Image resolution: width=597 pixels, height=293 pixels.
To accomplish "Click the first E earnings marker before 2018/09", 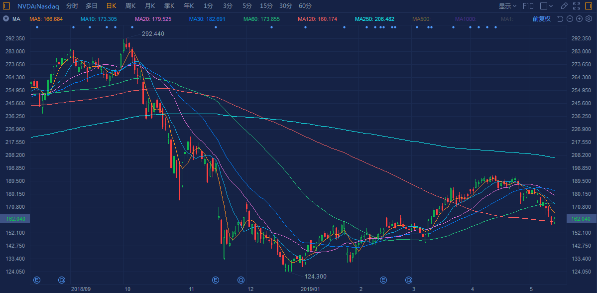I will point(37,280).
